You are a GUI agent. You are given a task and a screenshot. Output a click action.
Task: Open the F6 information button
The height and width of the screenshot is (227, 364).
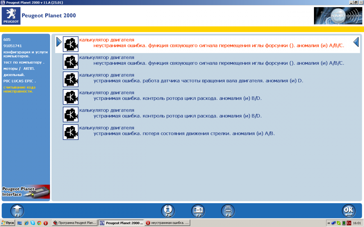click(x=168, y=211)
